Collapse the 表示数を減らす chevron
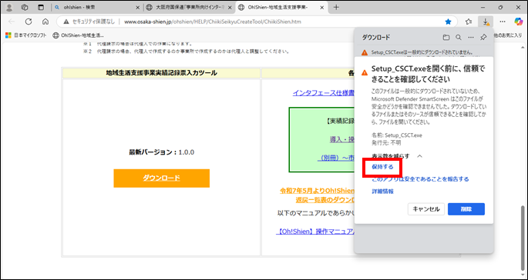The width and height of the screenshot is (528, 280). pos(419,156)
